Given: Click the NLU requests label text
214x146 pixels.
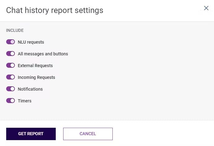Looking at the screenshot, I should [31, 42].
